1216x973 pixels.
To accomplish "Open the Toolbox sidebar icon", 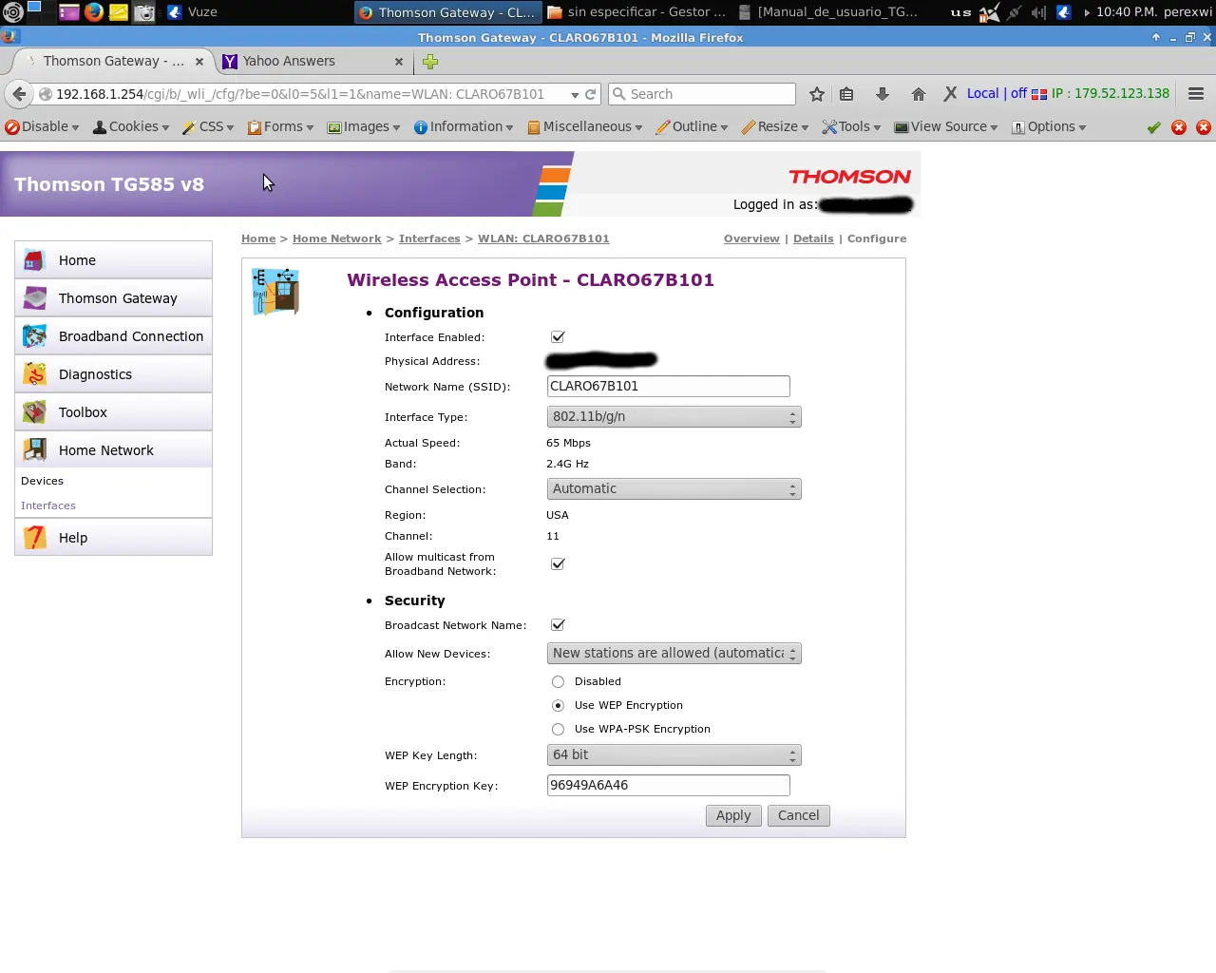I will (35, 412).
